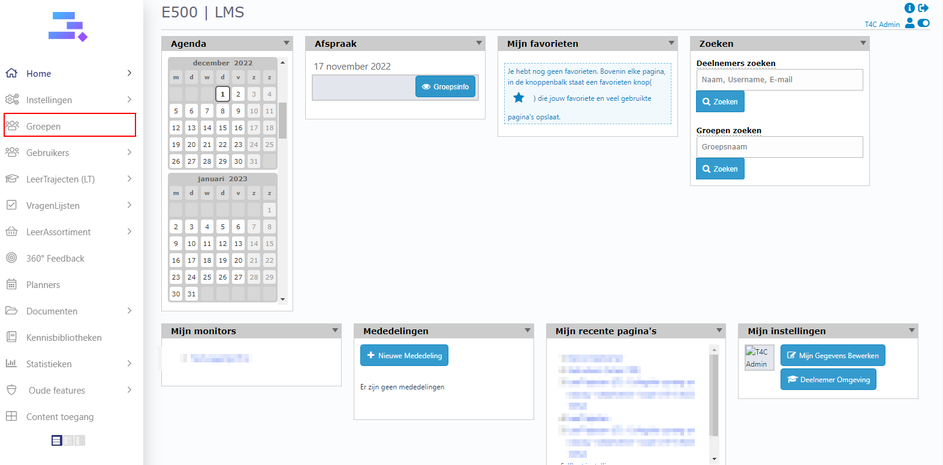Click the Groepsinfo button
This screenshot has height=465, width=943.
tap(445, 87)
